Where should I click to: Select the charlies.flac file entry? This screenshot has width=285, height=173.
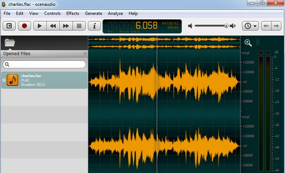[44, 80]
